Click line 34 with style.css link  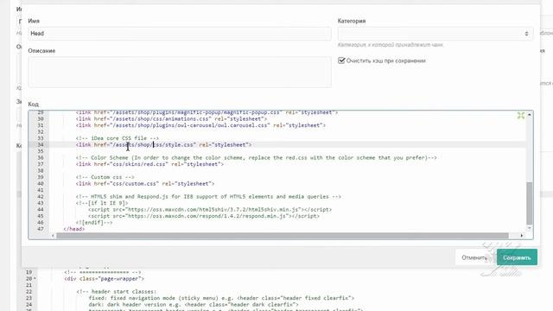(x=163, y=144)
